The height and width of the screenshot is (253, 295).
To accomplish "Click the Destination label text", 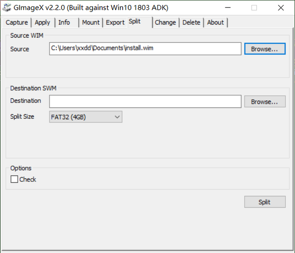I will coord(26,100).
